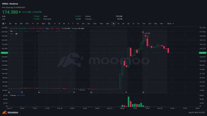Click the Volume 199.25M value
Image resolution: width=207 pixels, height=116 pixels.
point(119,16)
